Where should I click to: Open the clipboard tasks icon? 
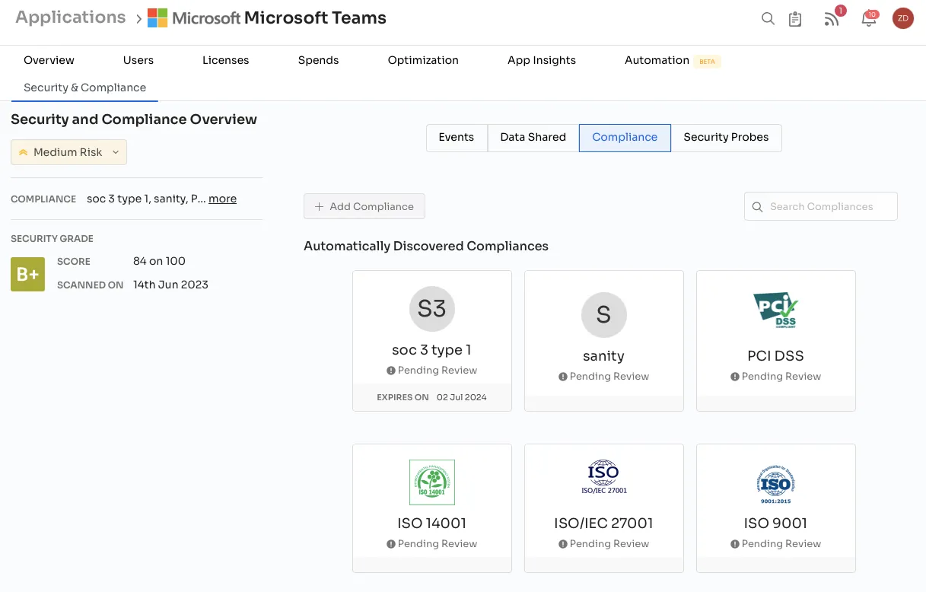point(795,19)
